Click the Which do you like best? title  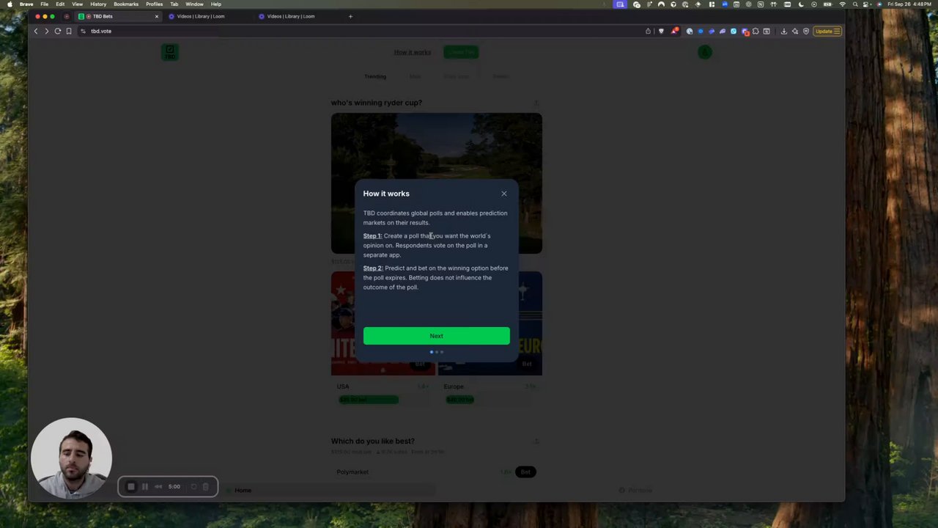[x=373, y=441]
